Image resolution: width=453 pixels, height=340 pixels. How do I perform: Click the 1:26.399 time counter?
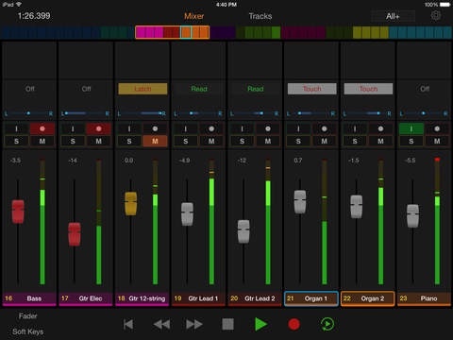click(34, 16)
